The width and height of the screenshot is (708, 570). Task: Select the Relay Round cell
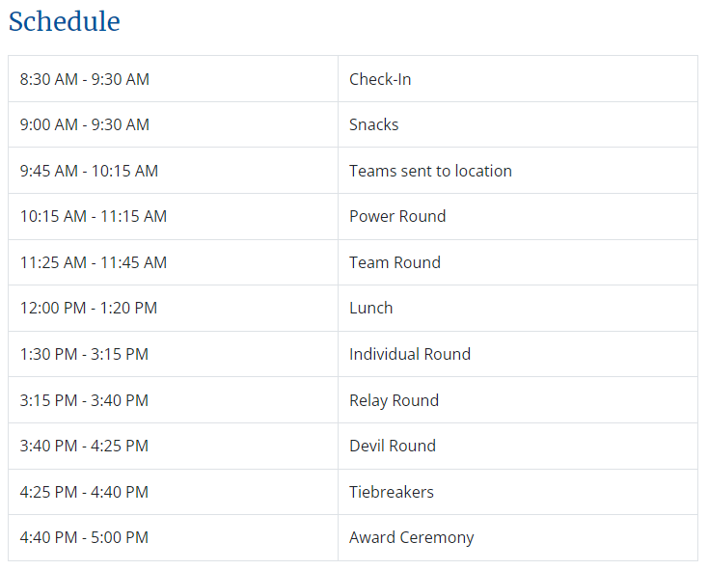point(518,400)
